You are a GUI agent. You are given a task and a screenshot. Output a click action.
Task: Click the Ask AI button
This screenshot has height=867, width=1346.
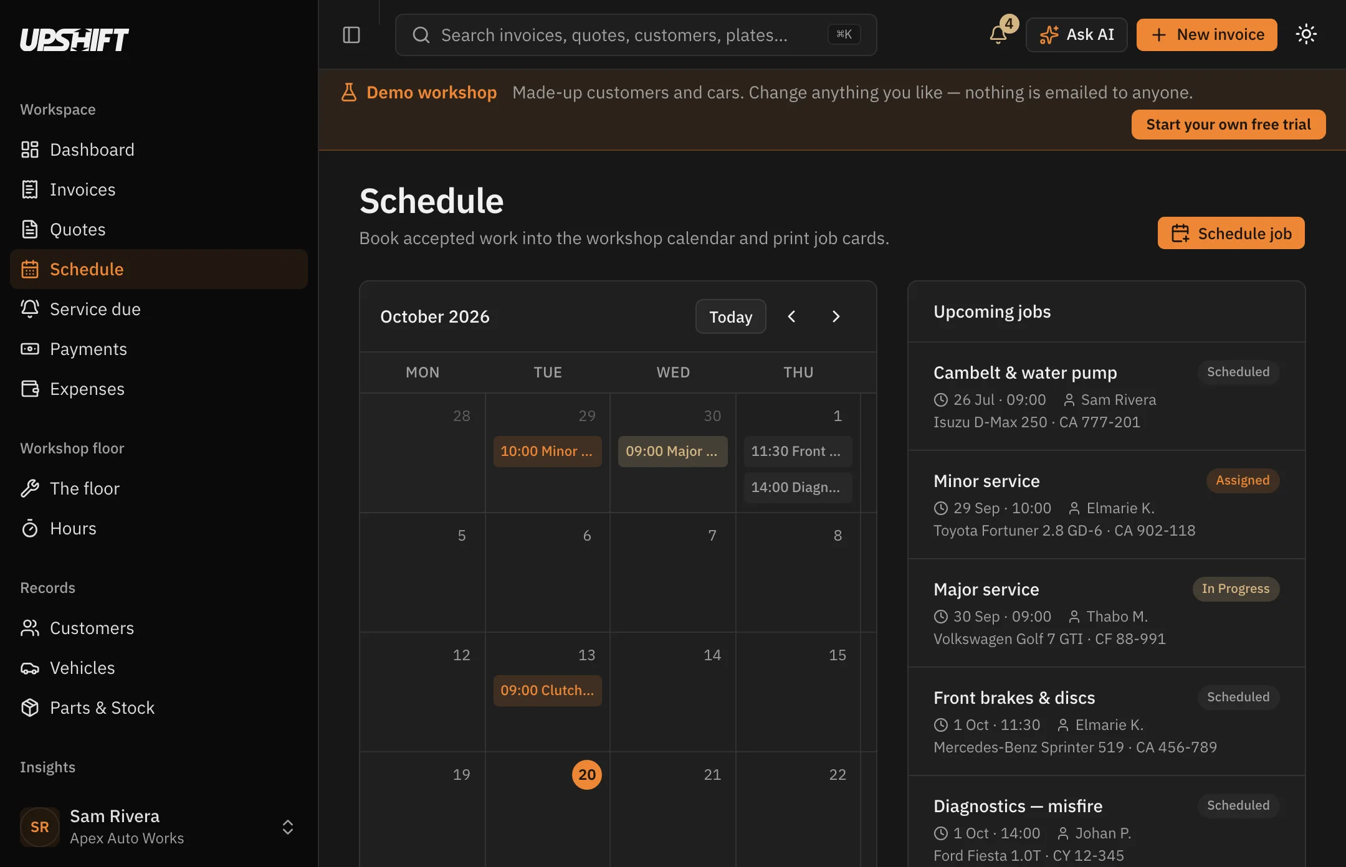pyautogui.click(x=1077, y=35)
